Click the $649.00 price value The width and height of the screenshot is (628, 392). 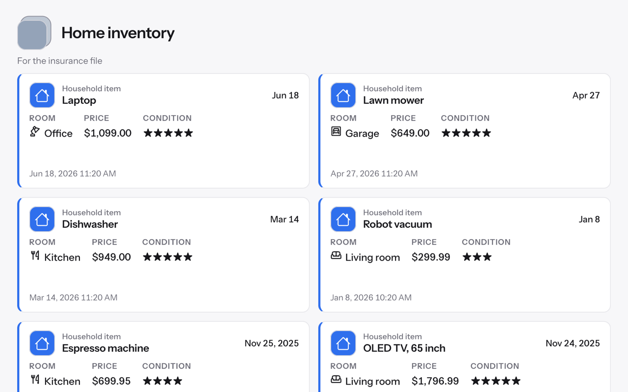(x=410, y=133)
